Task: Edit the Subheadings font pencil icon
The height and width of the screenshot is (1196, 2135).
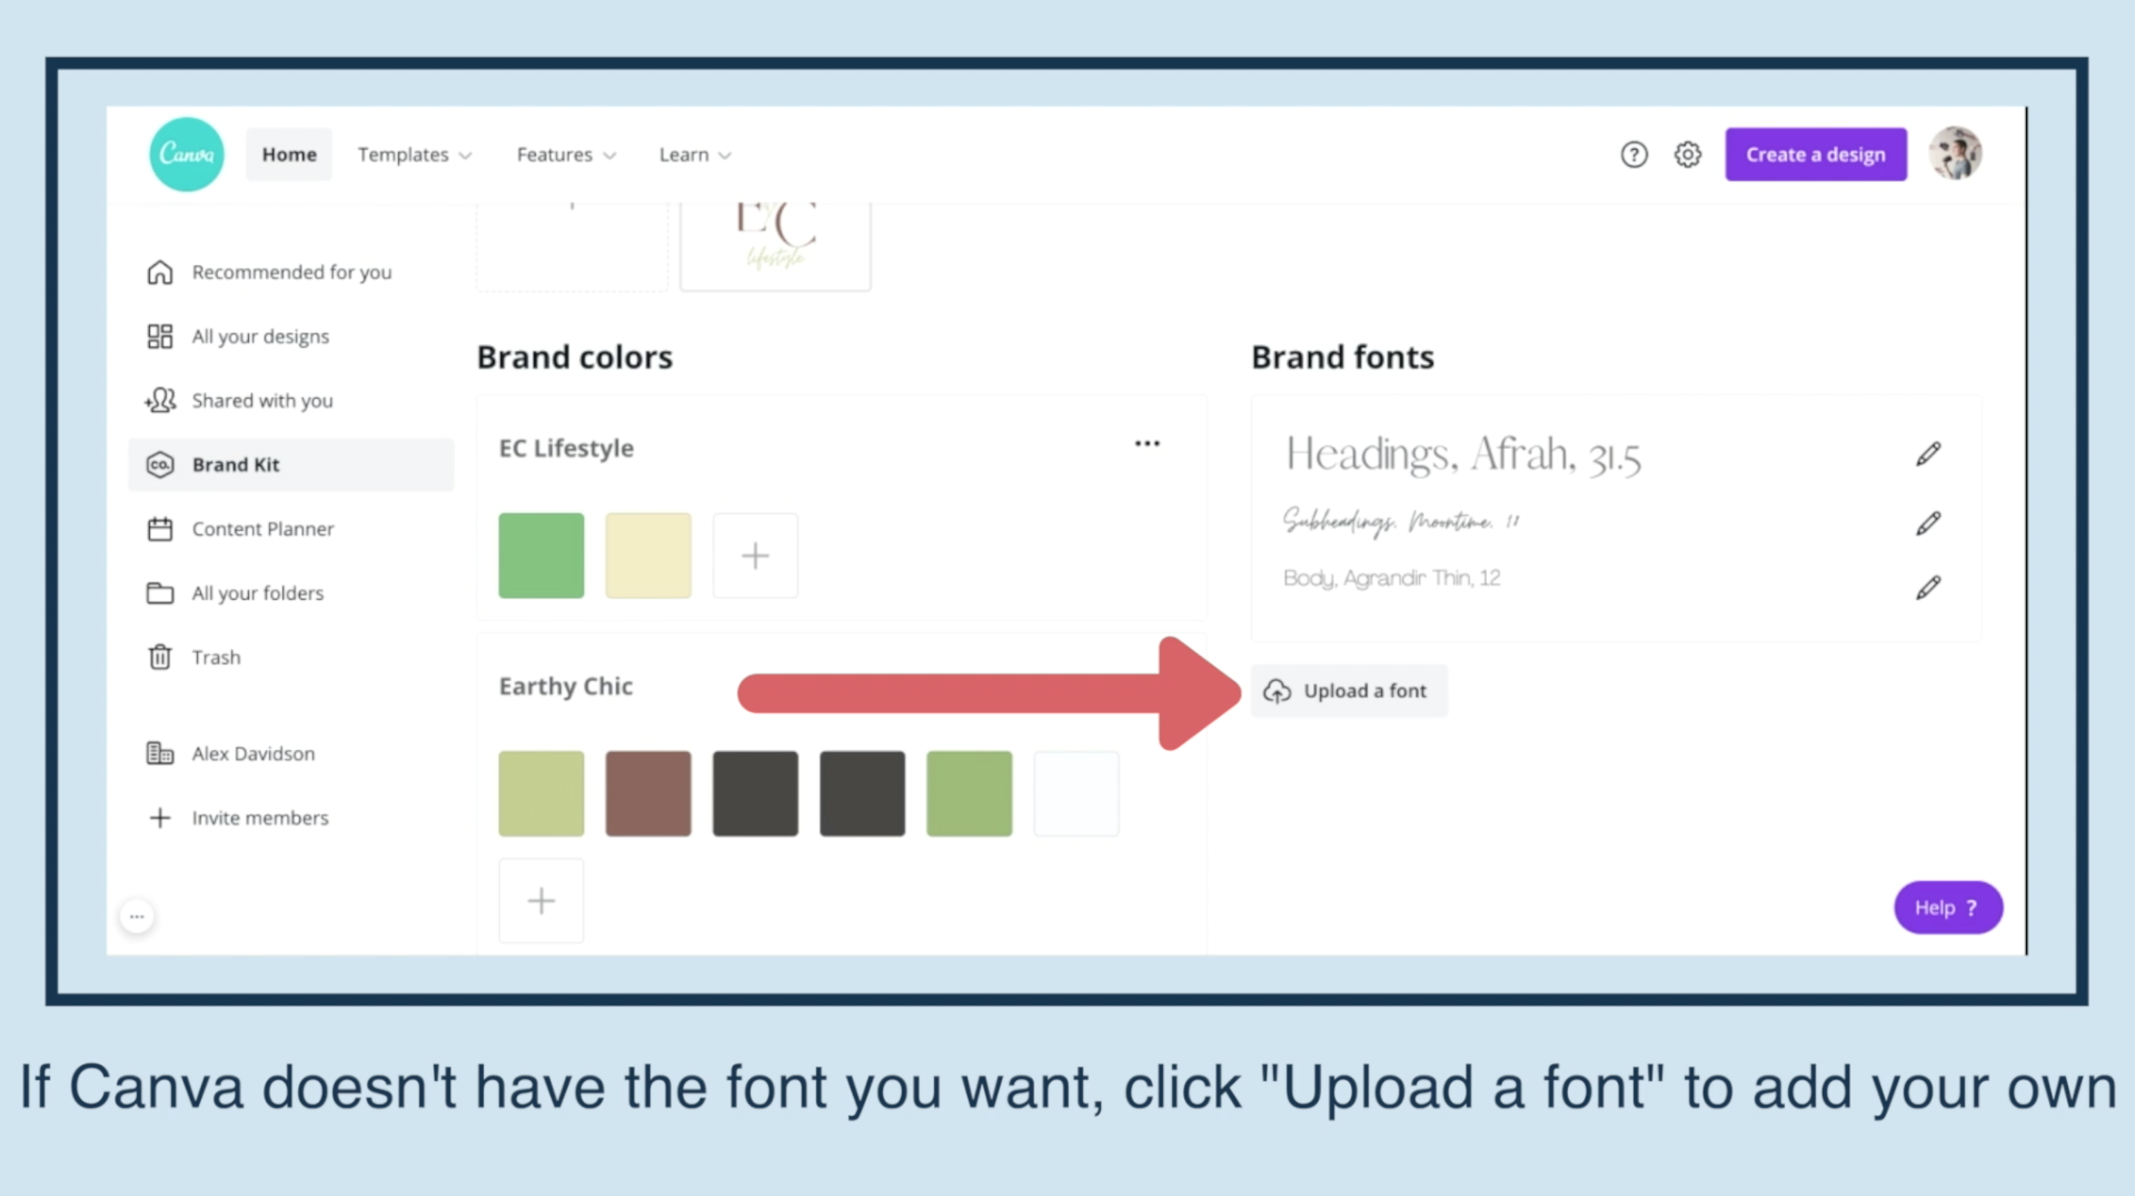Action: (1927, 523)
